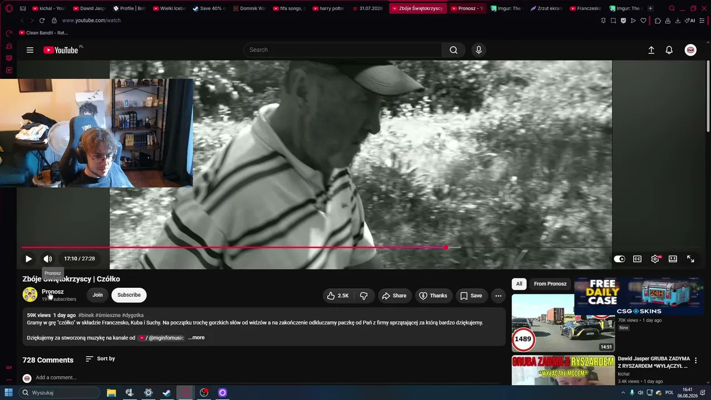This screenshot has height=400, width=711.
Task: Open the Windows Start menu
Action: click(9, 393)
